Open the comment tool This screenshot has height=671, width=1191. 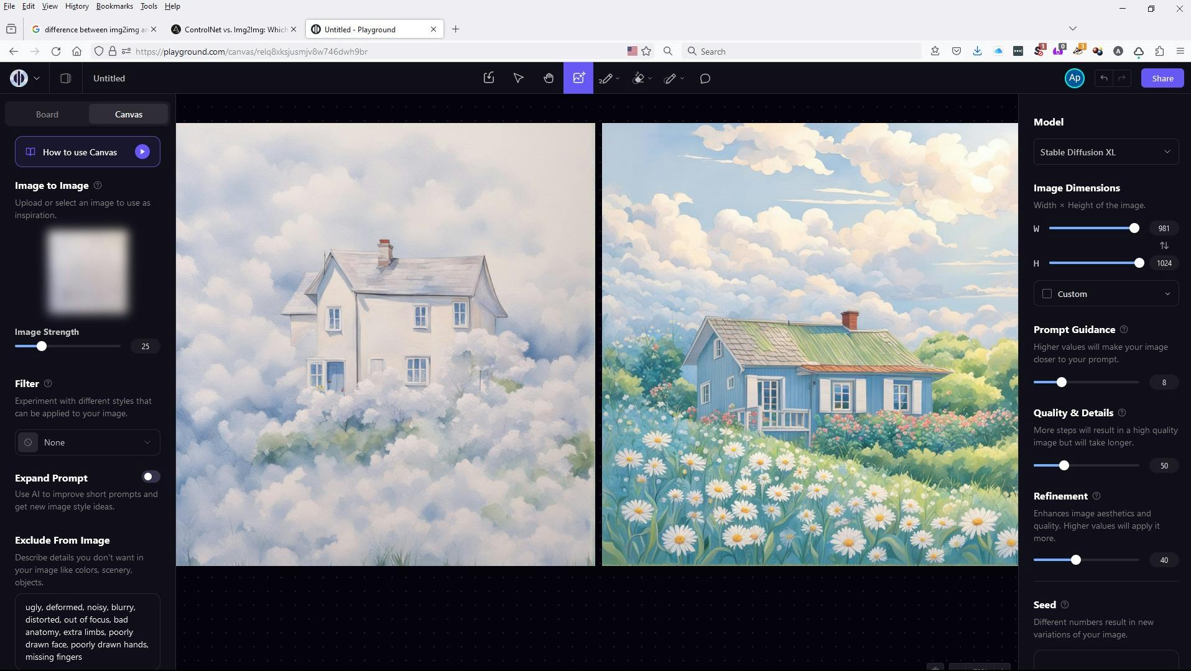[705, 78]
